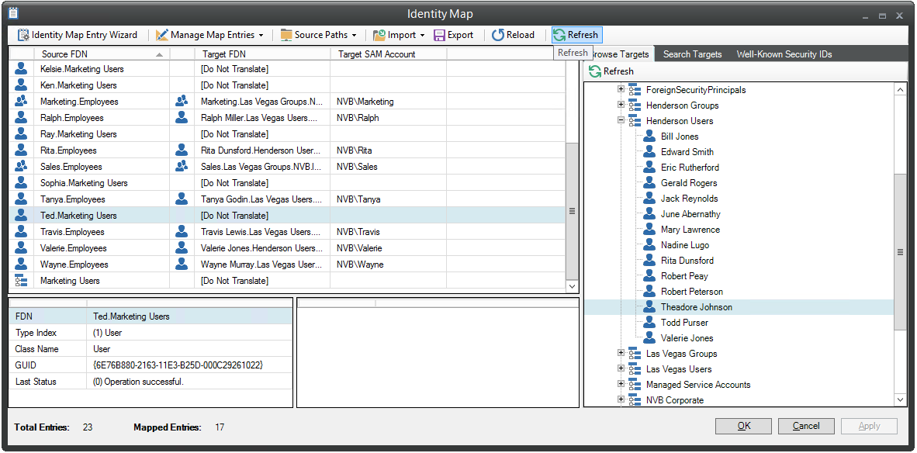Click the Cancel button

(806, 426)
